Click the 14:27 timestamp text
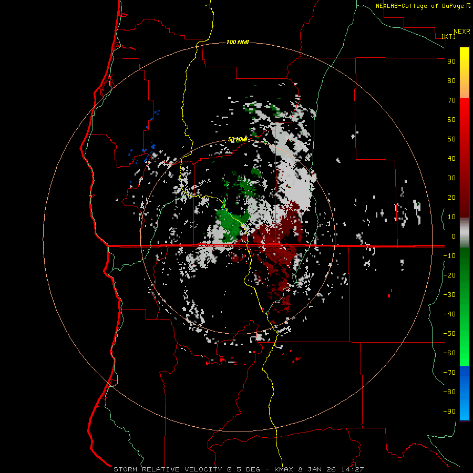Screen dimensions: 473x473 352,469
